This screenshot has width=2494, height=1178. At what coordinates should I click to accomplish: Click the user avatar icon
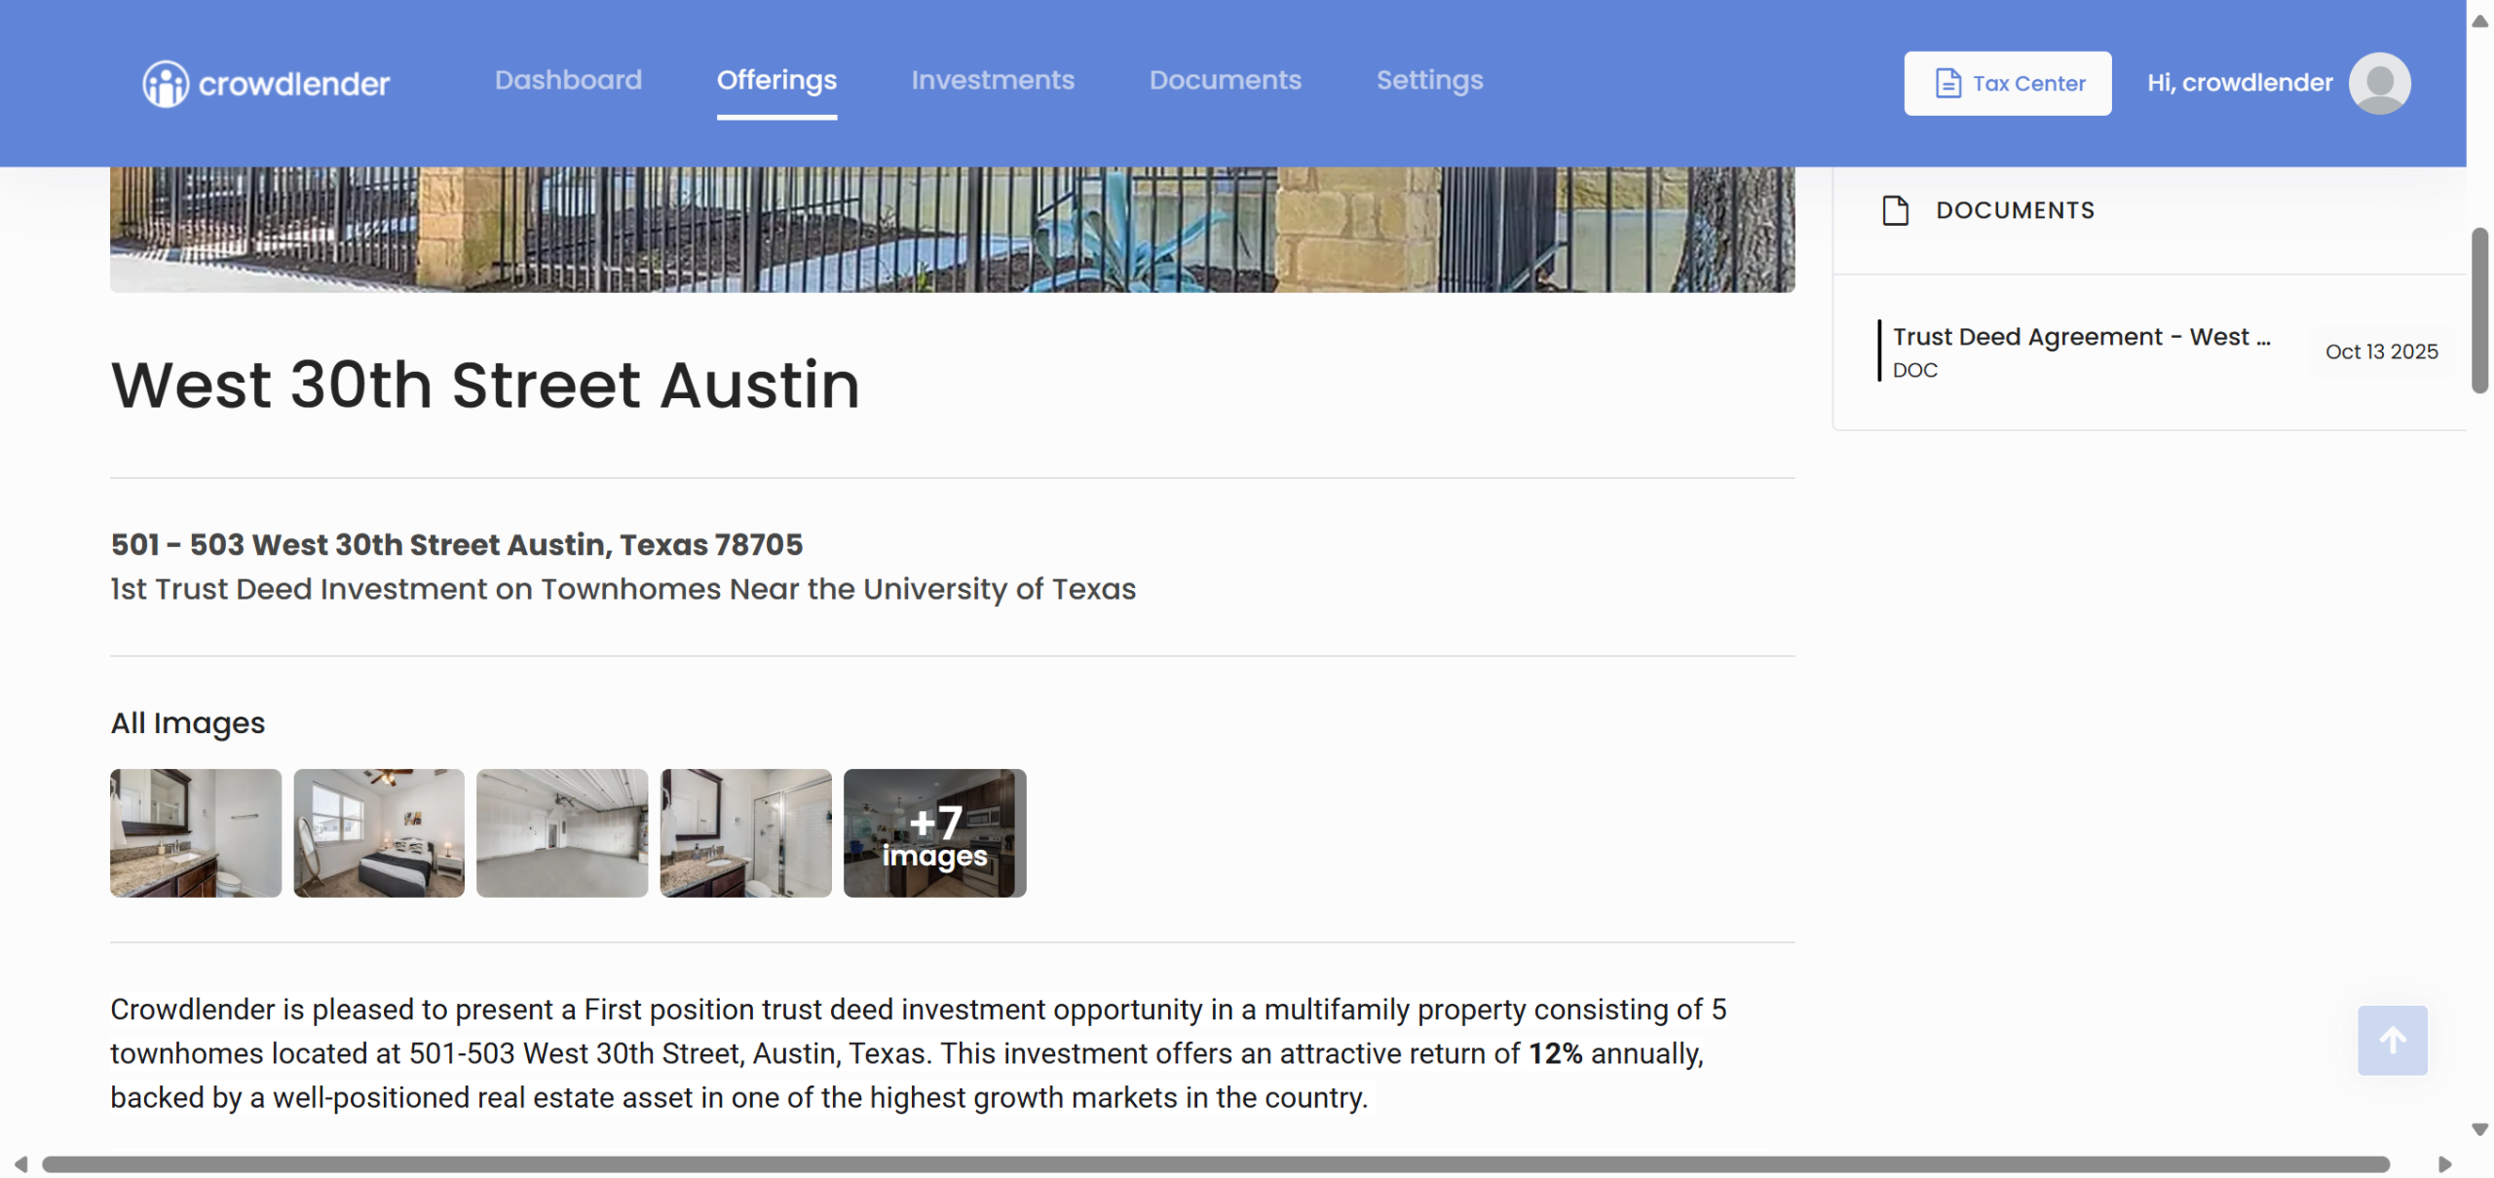2379,83
